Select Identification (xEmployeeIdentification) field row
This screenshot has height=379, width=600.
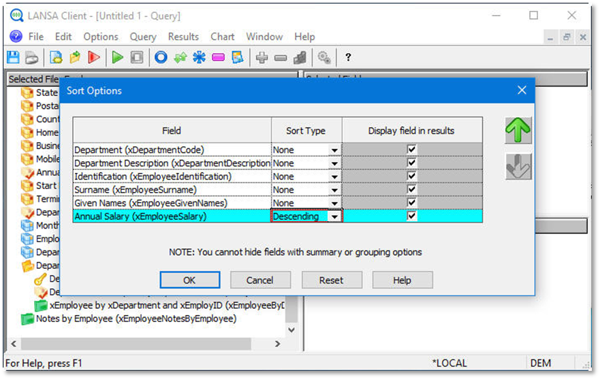coord(172,176)
